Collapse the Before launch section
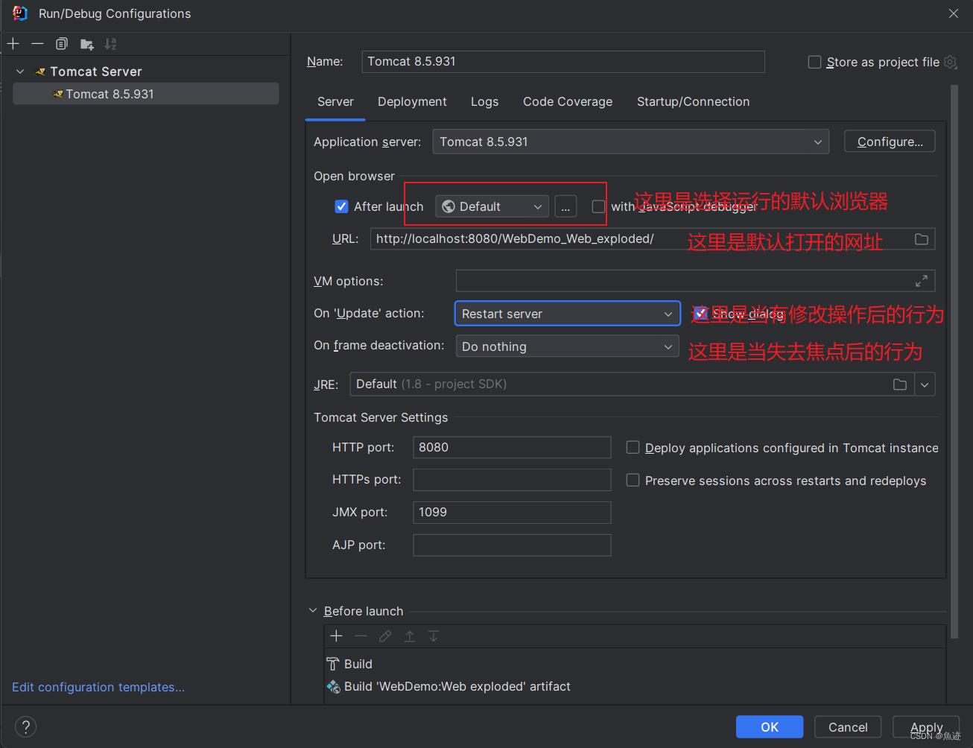Image resolution: width=973 pixels, height=748 pixels. (x=313, y=611)
